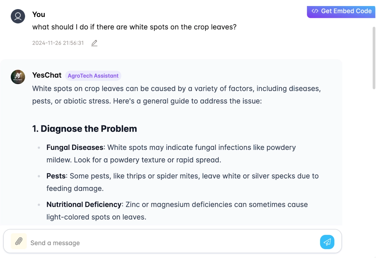The image size is (378, 258).
Task: Click the user profile avatar icon
Action: (x=18, y=16)
